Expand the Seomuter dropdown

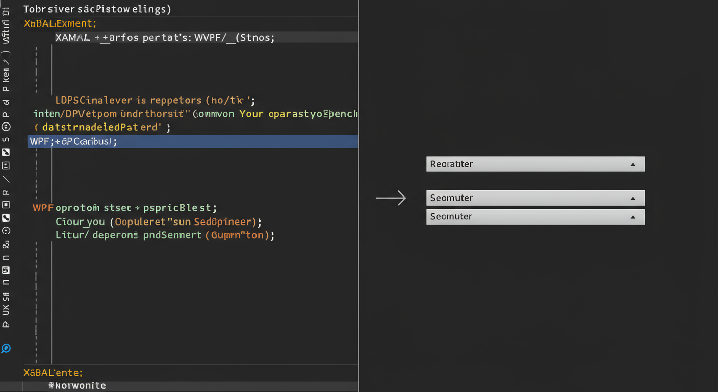(633, 198)
